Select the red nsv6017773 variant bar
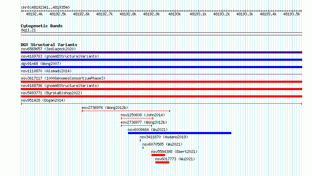Image resolution: width=312 pixels, height=176 pixels. pos(162,162)
